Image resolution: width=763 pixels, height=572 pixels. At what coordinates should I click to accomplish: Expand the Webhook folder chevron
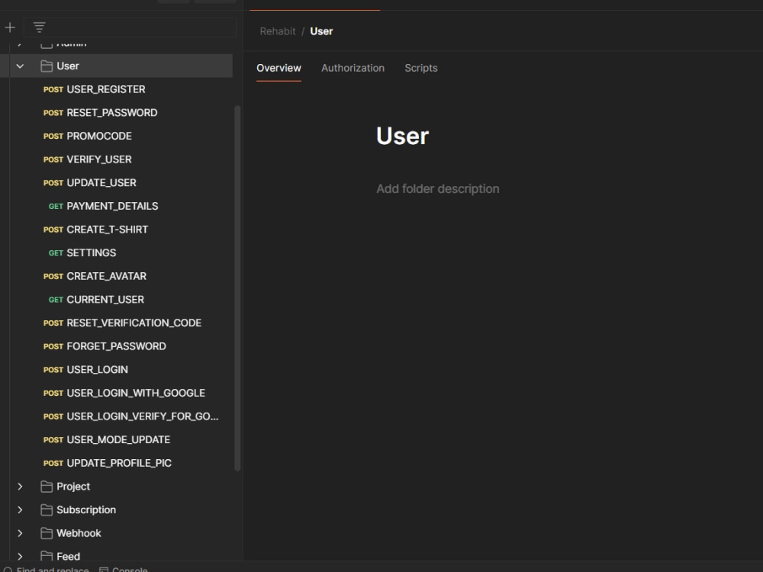[20, 533]
